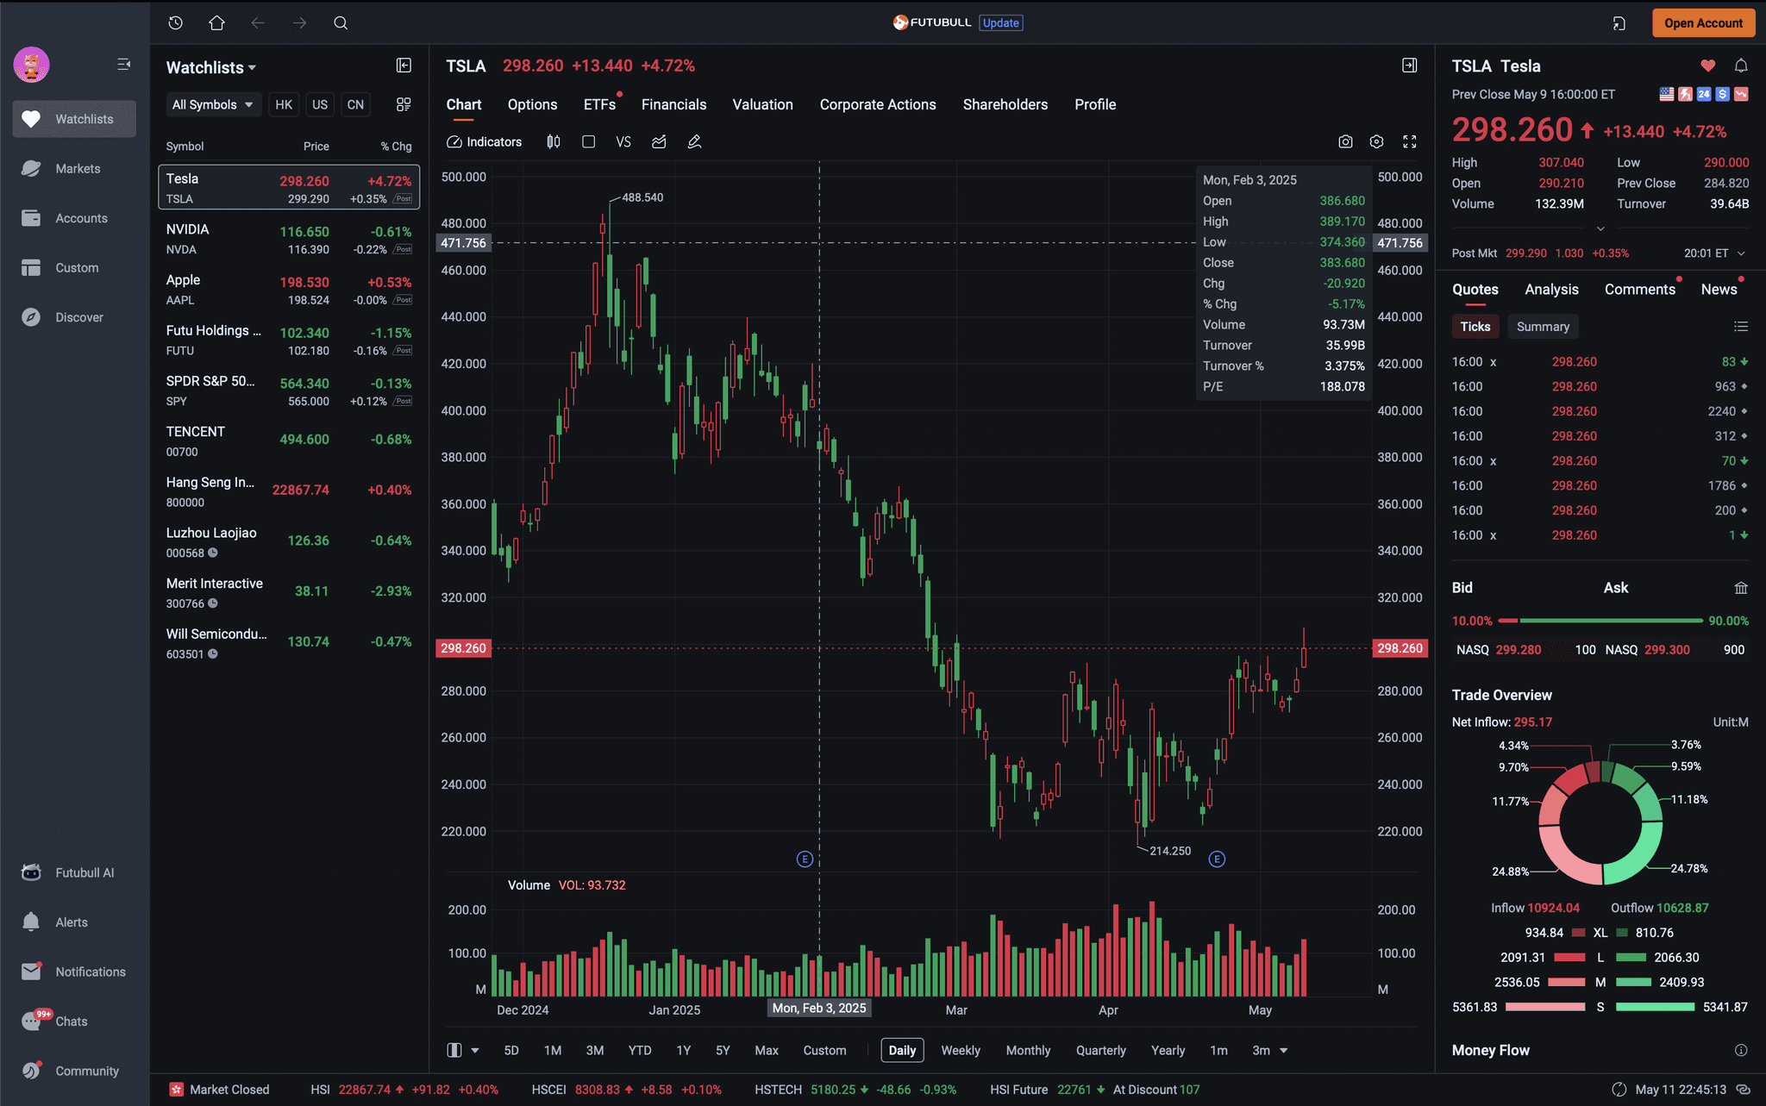Screen dimensions: 1766x1106
Task: Switch to the Financials tab
Action: coord(673,104)
